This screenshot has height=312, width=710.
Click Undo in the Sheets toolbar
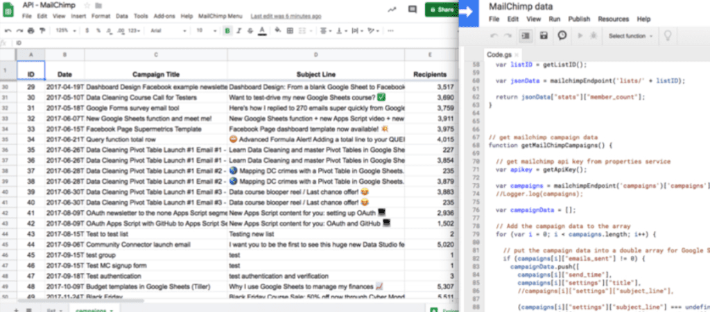8,31
